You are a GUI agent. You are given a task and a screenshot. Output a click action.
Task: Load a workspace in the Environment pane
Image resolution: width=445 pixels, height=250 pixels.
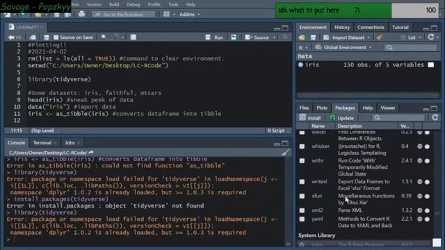(302, 37)
